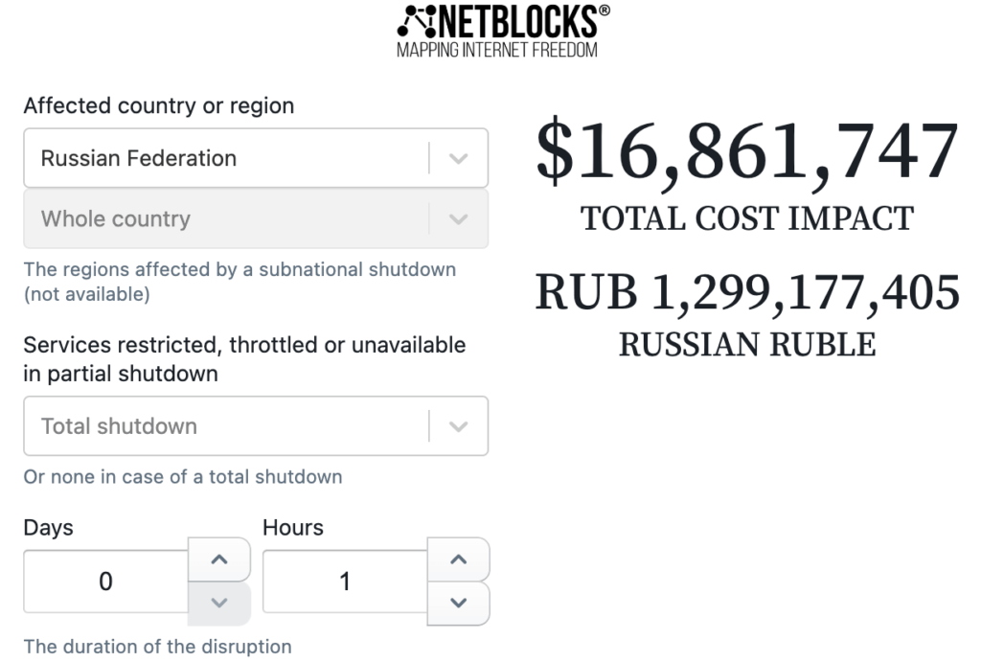
Task: Open the Whole country region dropdown
Action: point(256,219)
